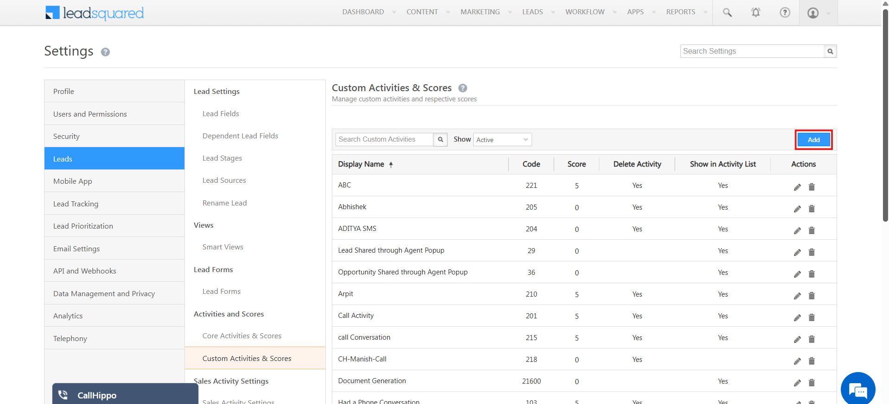Open Email Settings section
889x404 pixels.
click(x=114, y=249)
